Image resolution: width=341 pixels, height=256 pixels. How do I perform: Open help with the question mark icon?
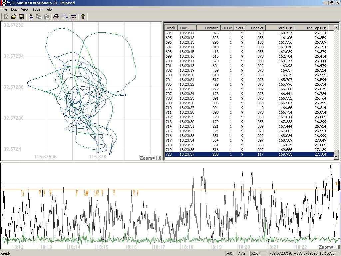tap(83, 17)
